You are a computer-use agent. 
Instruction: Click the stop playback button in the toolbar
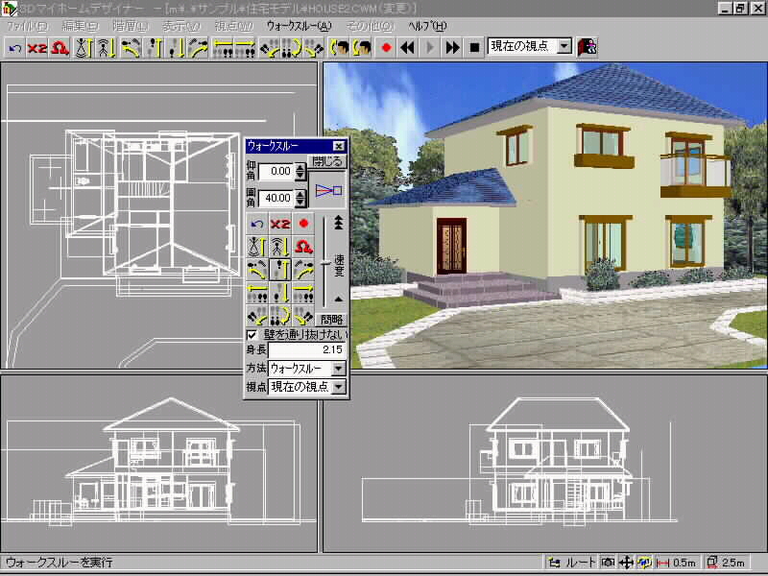[x=474, y=47]
